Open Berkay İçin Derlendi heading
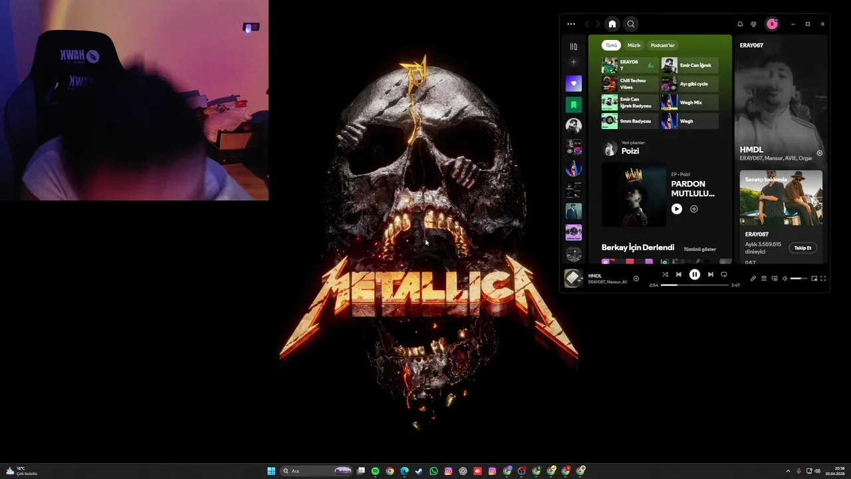Image resolution: width=851 pixels, height=479 pixels. (638, 247)
